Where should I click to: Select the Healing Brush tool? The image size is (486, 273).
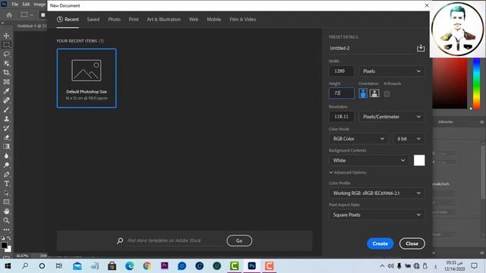(x=6, y=100)
